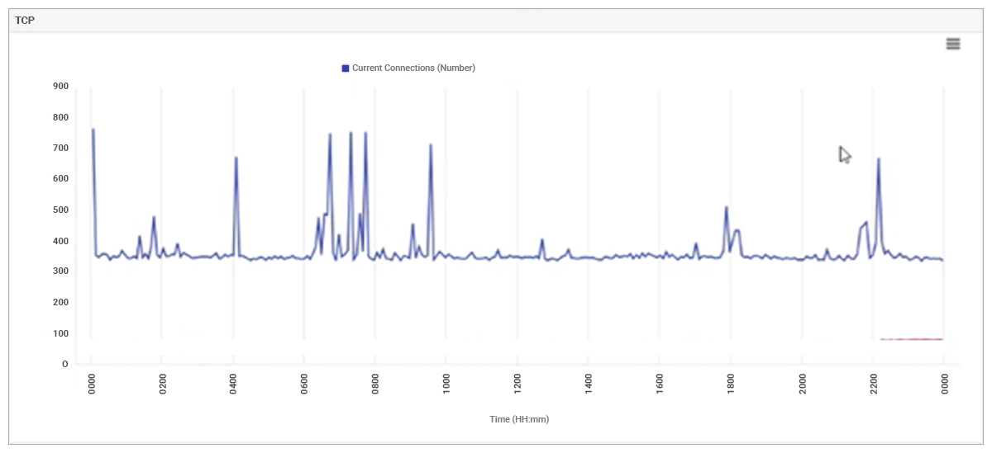Click the 100 y-axis value label
Screen dimensions: 992x453
coord(60,333)
